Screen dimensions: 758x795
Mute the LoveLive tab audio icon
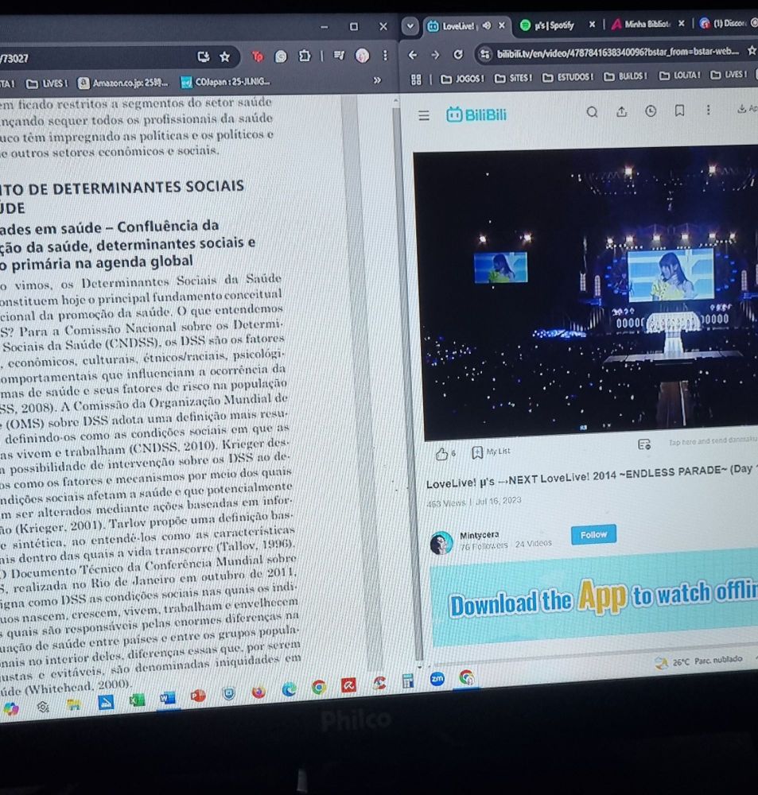[x=486, y=25]
